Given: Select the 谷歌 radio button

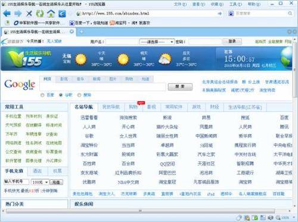Looking at the screenshot, I should point(61,95).
